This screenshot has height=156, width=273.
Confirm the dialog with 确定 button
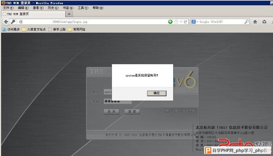(x=157, y=93)
